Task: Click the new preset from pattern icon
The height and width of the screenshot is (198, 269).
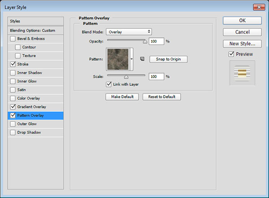Action: click(x=141, y=59)
